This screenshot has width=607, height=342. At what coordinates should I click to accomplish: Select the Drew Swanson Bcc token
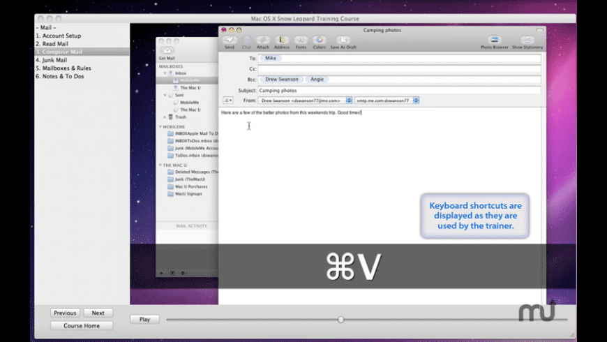[281, 79]
